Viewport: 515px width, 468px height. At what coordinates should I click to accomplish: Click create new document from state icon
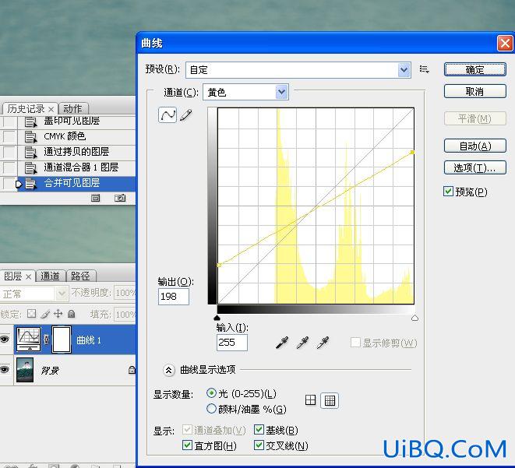[96, 198]
